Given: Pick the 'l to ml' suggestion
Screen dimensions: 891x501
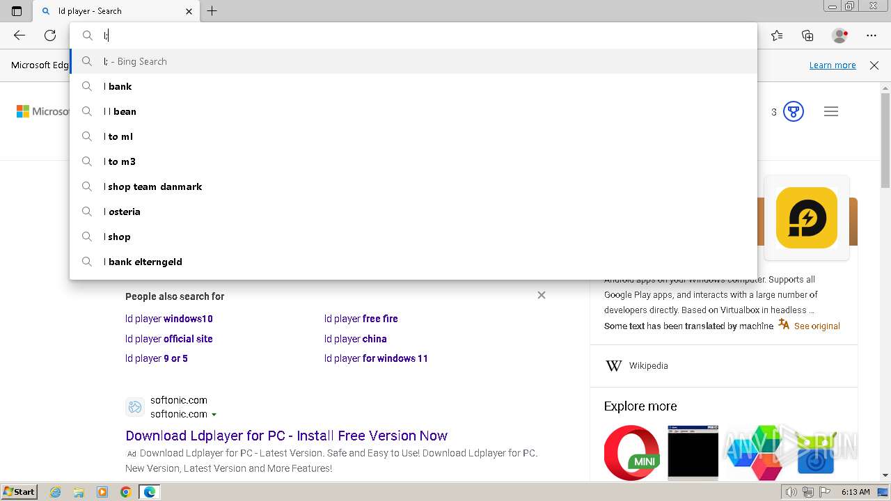Looking at the screenshot, I should click(413, 136).
